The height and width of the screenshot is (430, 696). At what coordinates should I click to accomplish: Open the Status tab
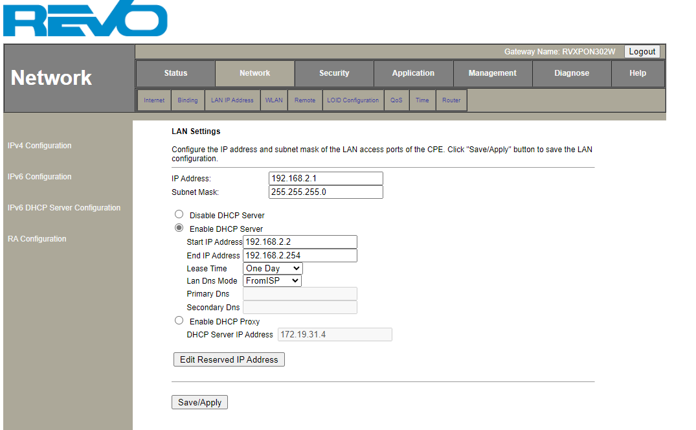pyautogui.click(x=175, y=73)
